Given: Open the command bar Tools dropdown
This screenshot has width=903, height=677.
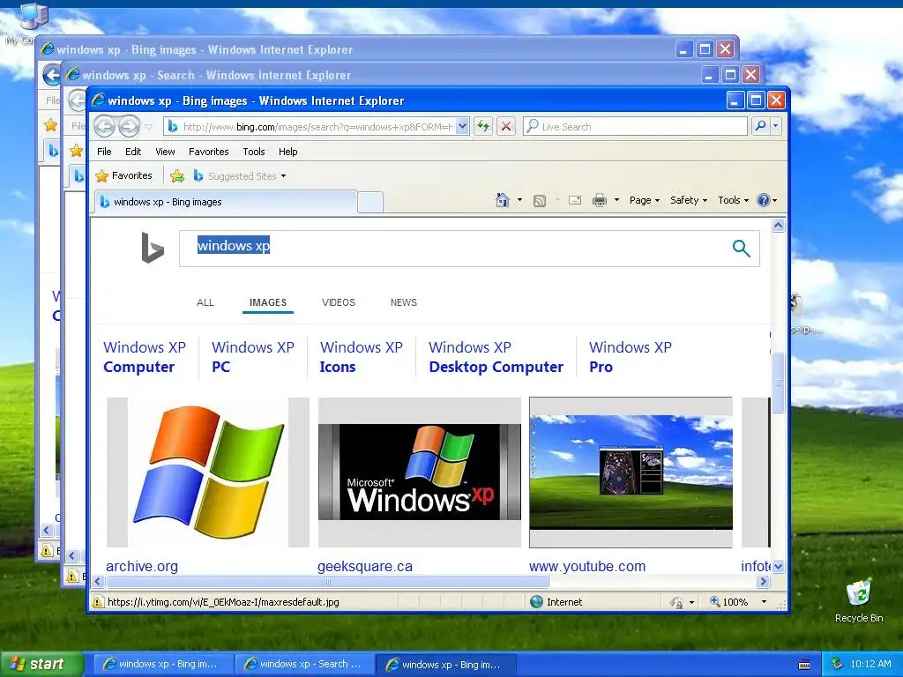Looking at the screenshot, I should click(733, 200).
